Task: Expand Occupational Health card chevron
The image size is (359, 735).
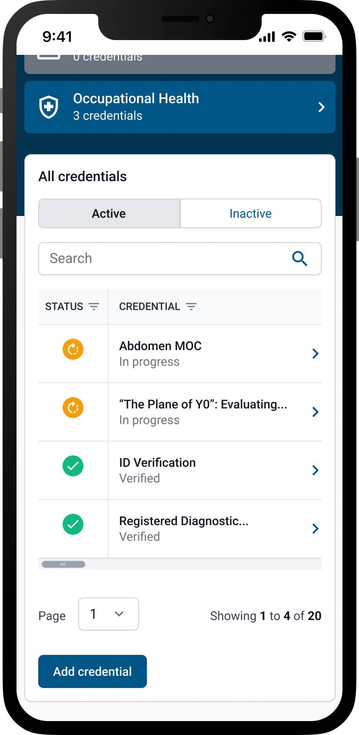Action: [322, 107]
